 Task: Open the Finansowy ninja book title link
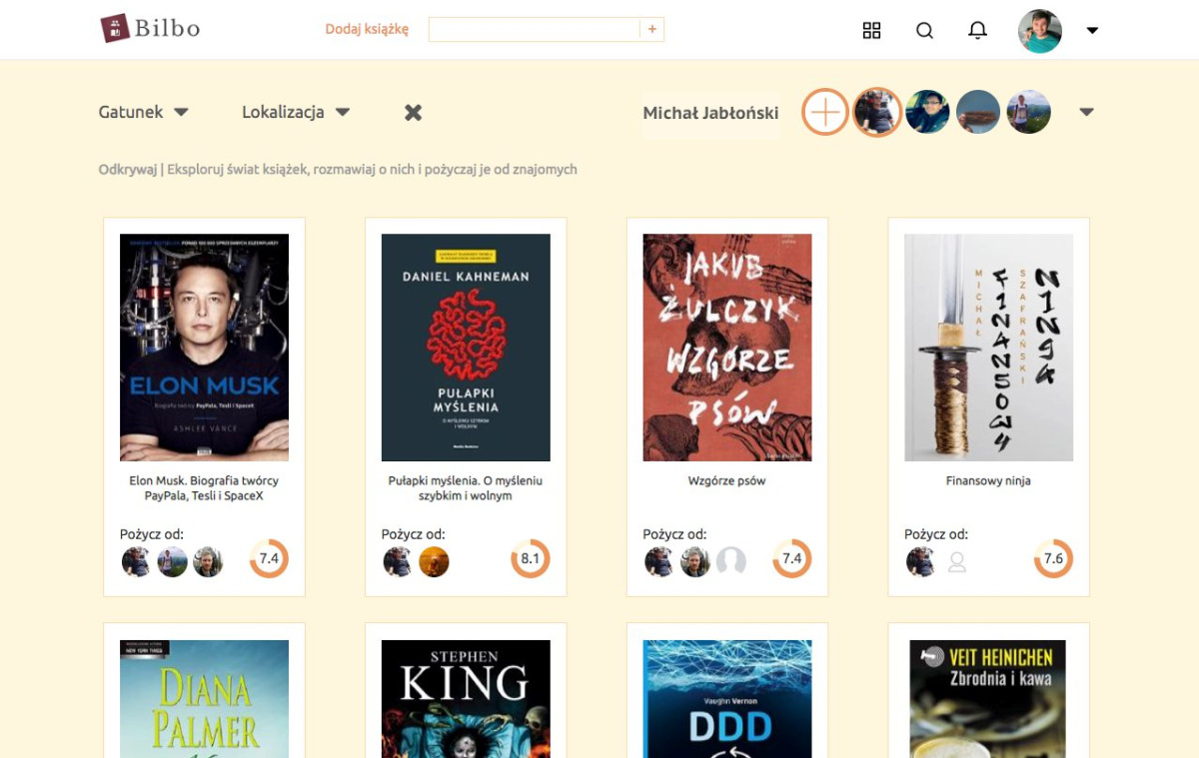pyautogui.click(x=987, y=480)
